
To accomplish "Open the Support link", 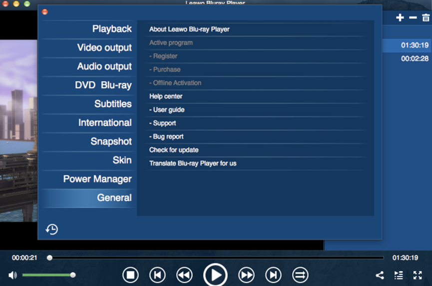I will click(162, 123).
